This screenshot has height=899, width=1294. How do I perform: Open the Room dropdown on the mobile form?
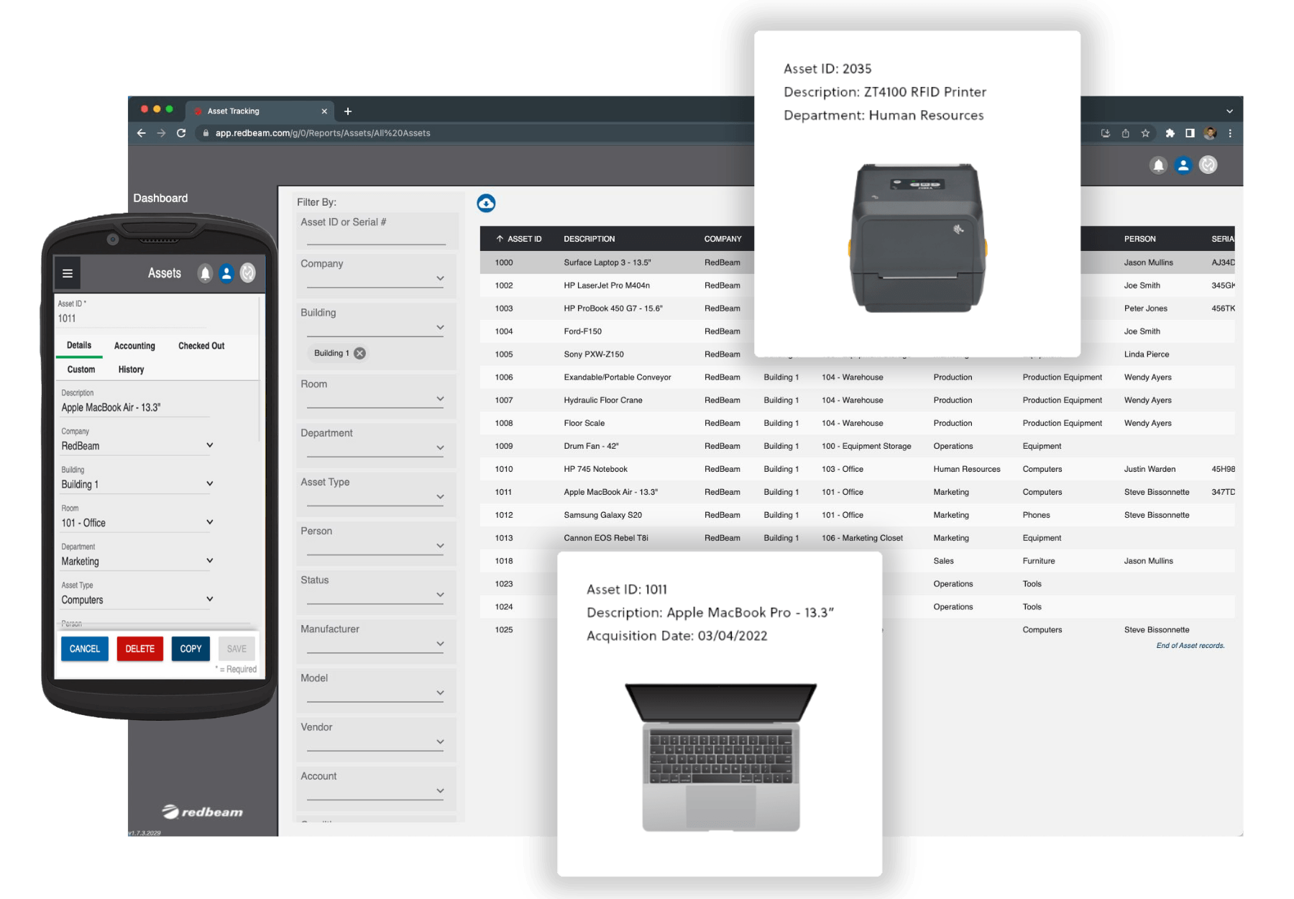(x=209, y=522)
